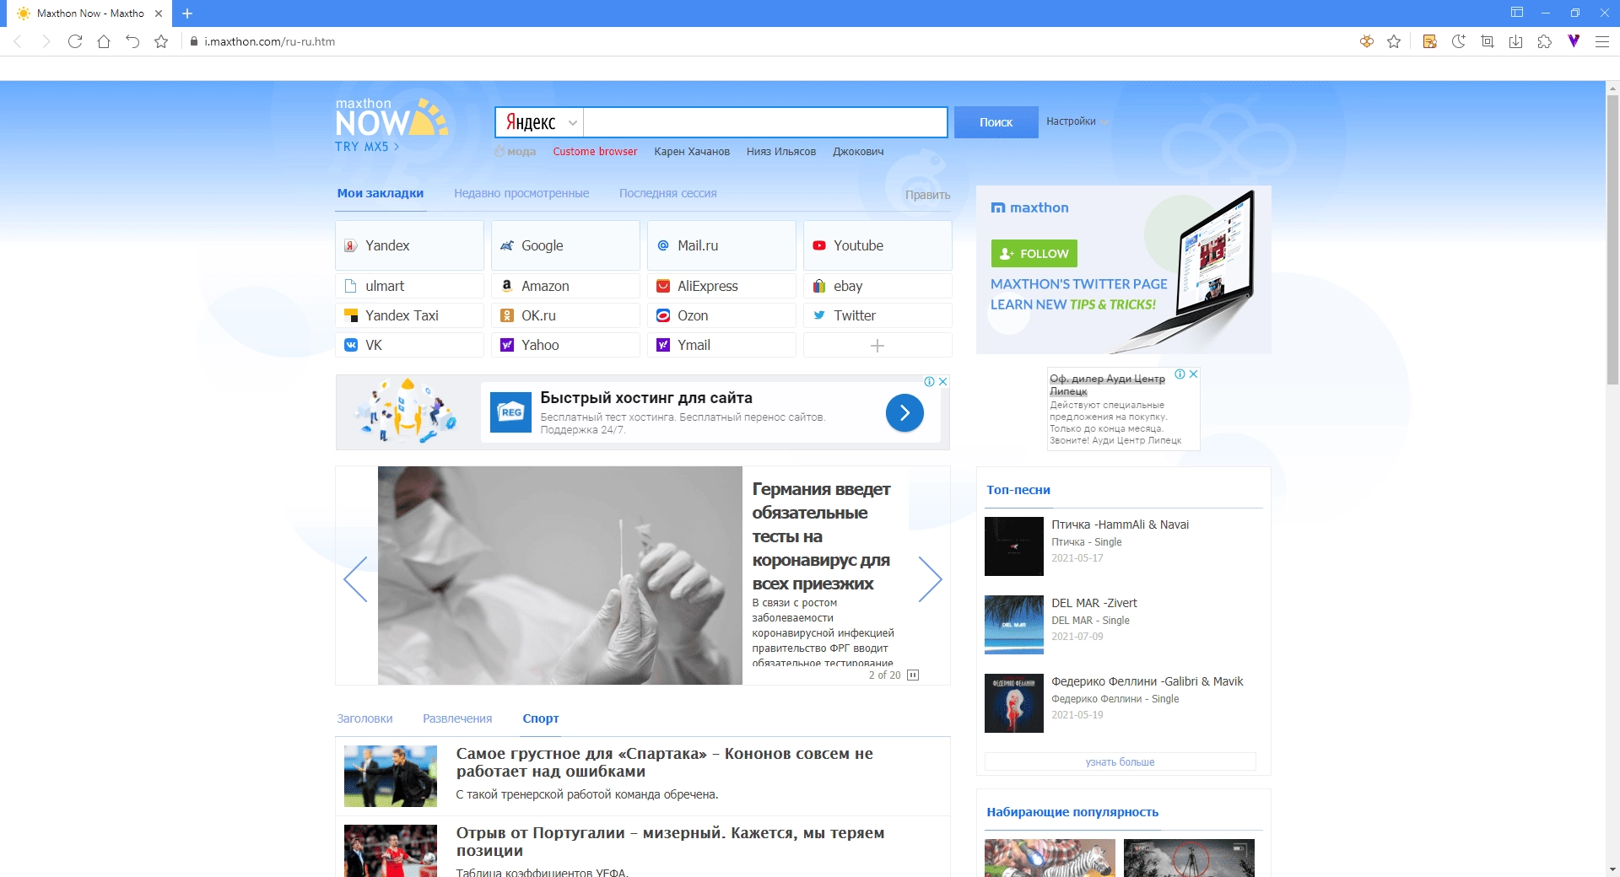Open the VK bookmark
Viewport: 1620px width, 877px height.
409,345
